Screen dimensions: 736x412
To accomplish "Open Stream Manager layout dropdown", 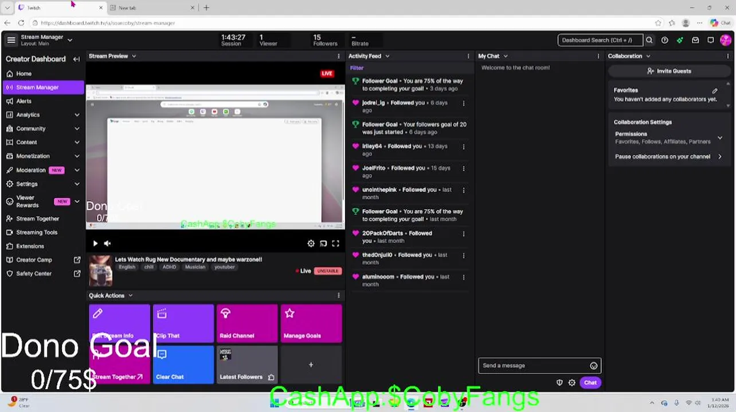I will point(70,40).
